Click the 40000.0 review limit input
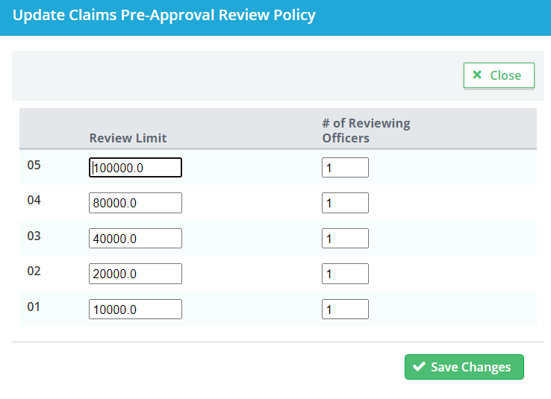Screen dimensions: 551x399 click(135, 238)
